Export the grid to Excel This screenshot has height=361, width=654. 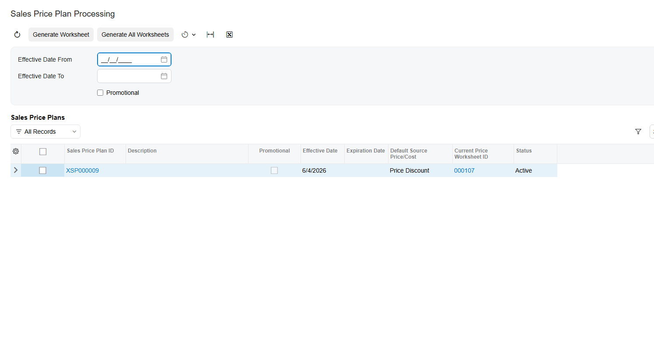[229, 35]
